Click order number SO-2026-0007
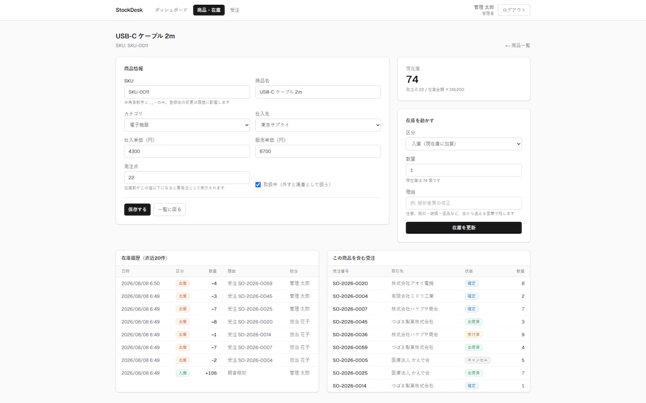This screenshot has width=646, height=403. coord(350,309)
